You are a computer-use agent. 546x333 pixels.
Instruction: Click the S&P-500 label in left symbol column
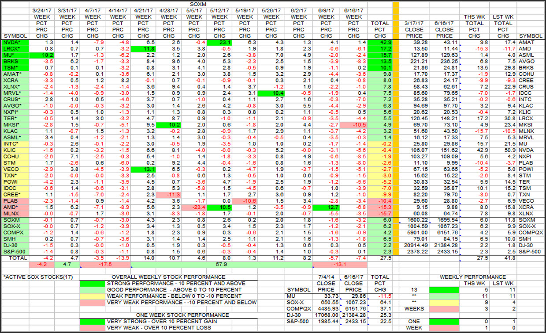click(x=15, y=252)
